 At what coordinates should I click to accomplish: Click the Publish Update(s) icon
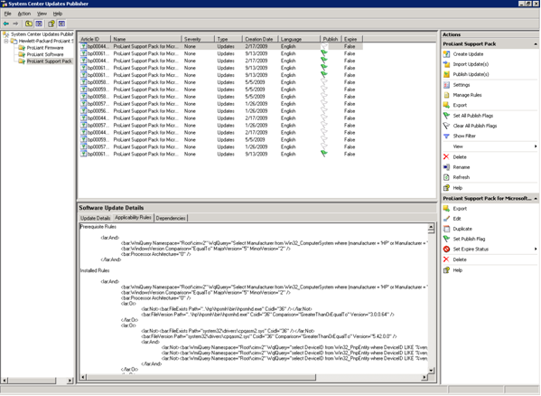(x=446, y=74)
